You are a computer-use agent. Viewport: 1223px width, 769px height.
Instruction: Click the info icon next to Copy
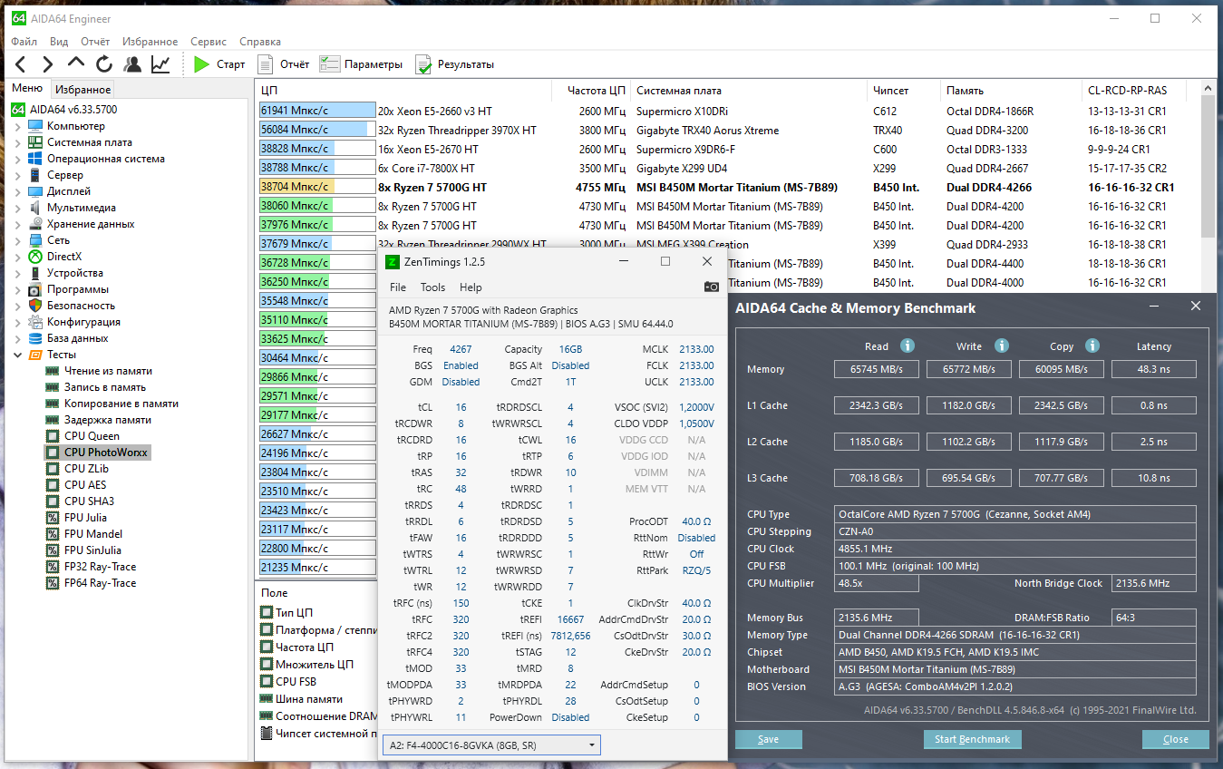[x=1092, y=346]
